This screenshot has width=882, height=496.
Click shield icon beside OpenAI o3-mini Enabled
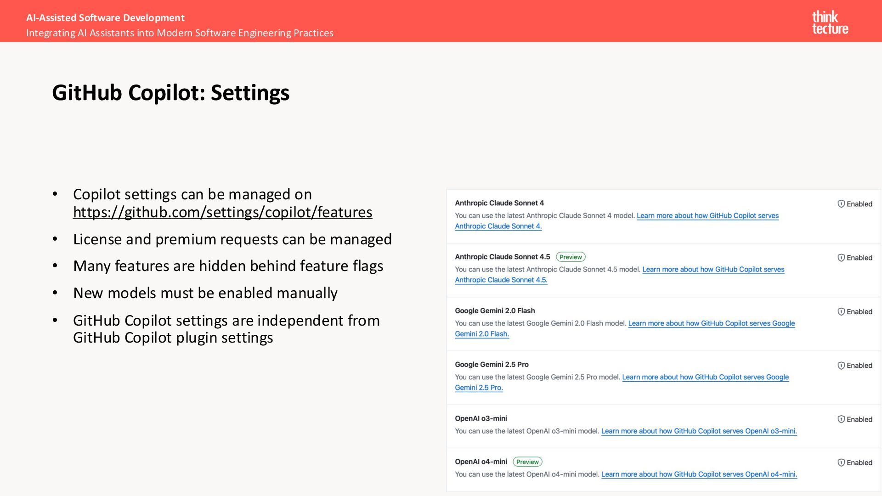[x=841, y=419]
